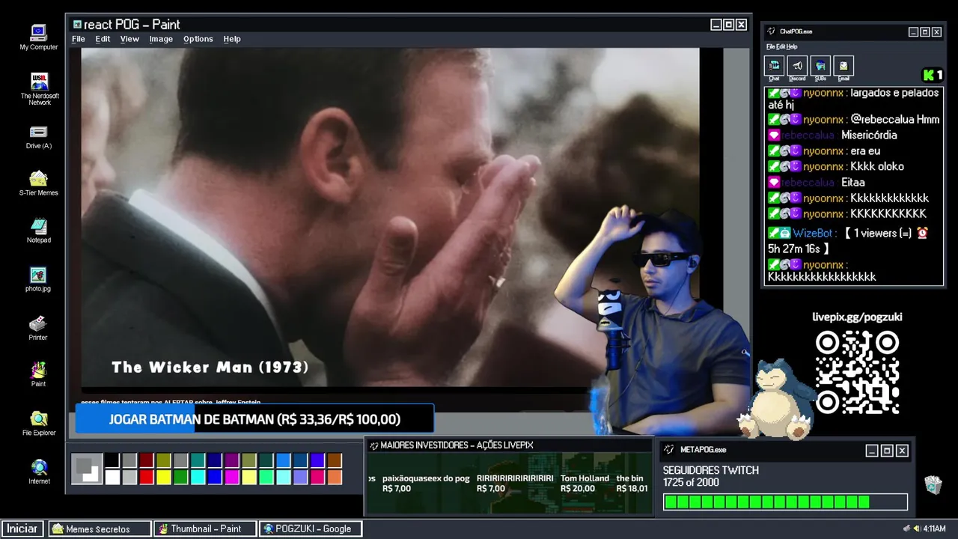Screen dimensions: 958x539
Task: Select the bright yellow color swatch
Action: [x=164, y=477]
